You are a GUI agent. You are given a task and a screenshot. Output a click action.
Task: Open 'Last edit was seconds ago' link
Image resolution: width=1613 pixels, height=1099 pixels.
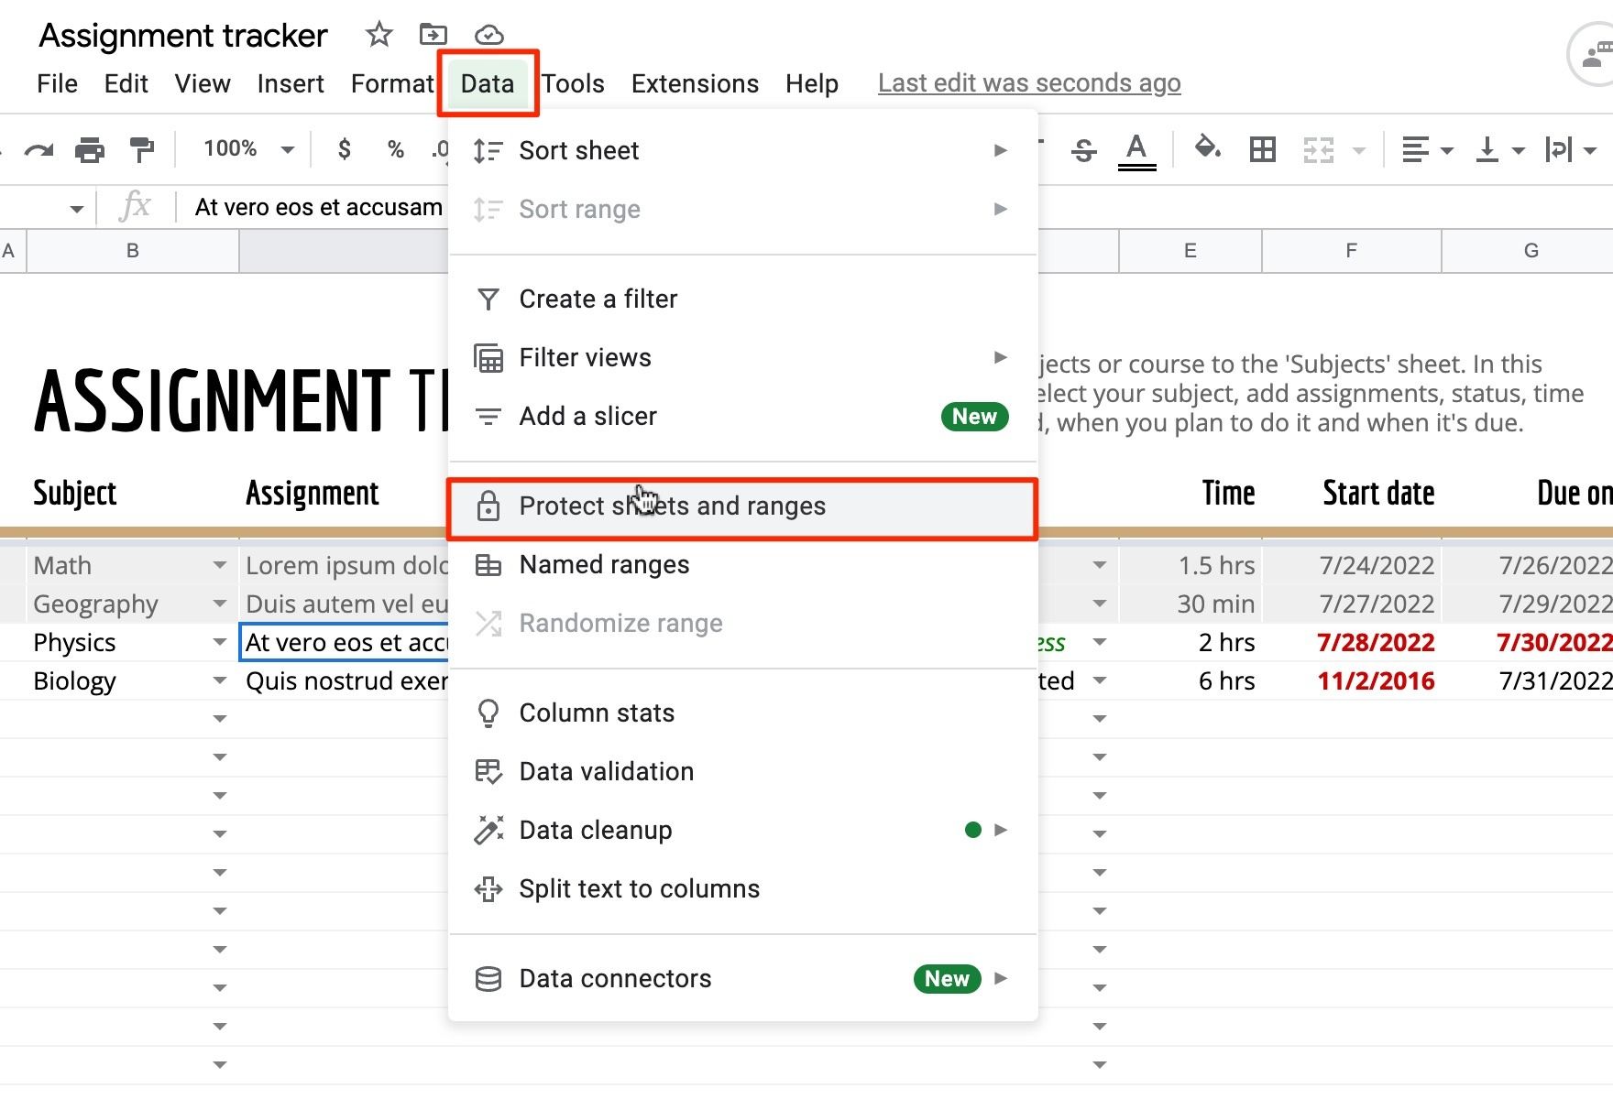[x=1029, y=83]
